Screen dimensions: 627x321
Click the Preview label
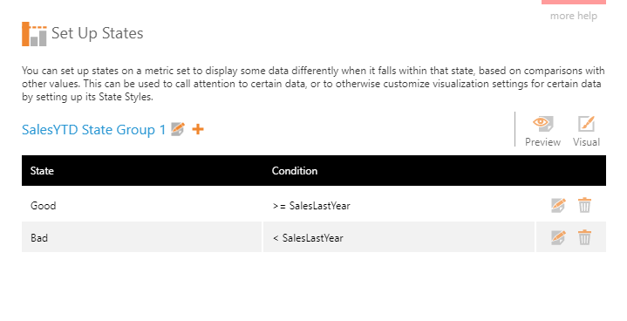(x=542, y=142)
